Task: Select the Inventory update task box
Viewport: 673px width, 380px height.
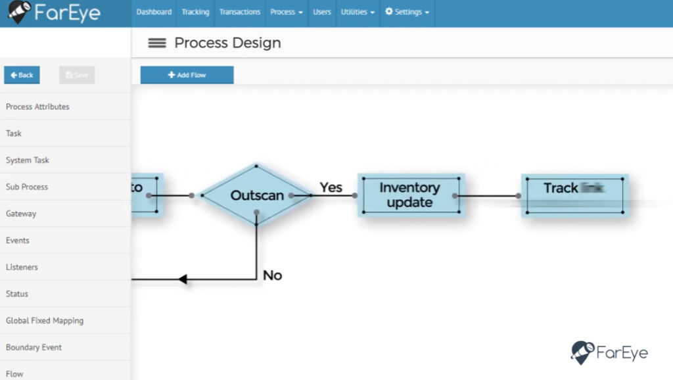Action: (x=409, y=195)
